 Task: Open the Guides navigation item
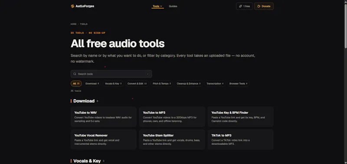point(173,6)
